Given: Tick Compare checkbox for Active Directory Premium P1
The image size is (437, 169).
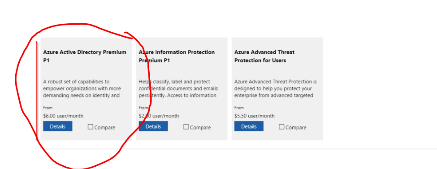Looking at the screenshot, I should 90,127.
